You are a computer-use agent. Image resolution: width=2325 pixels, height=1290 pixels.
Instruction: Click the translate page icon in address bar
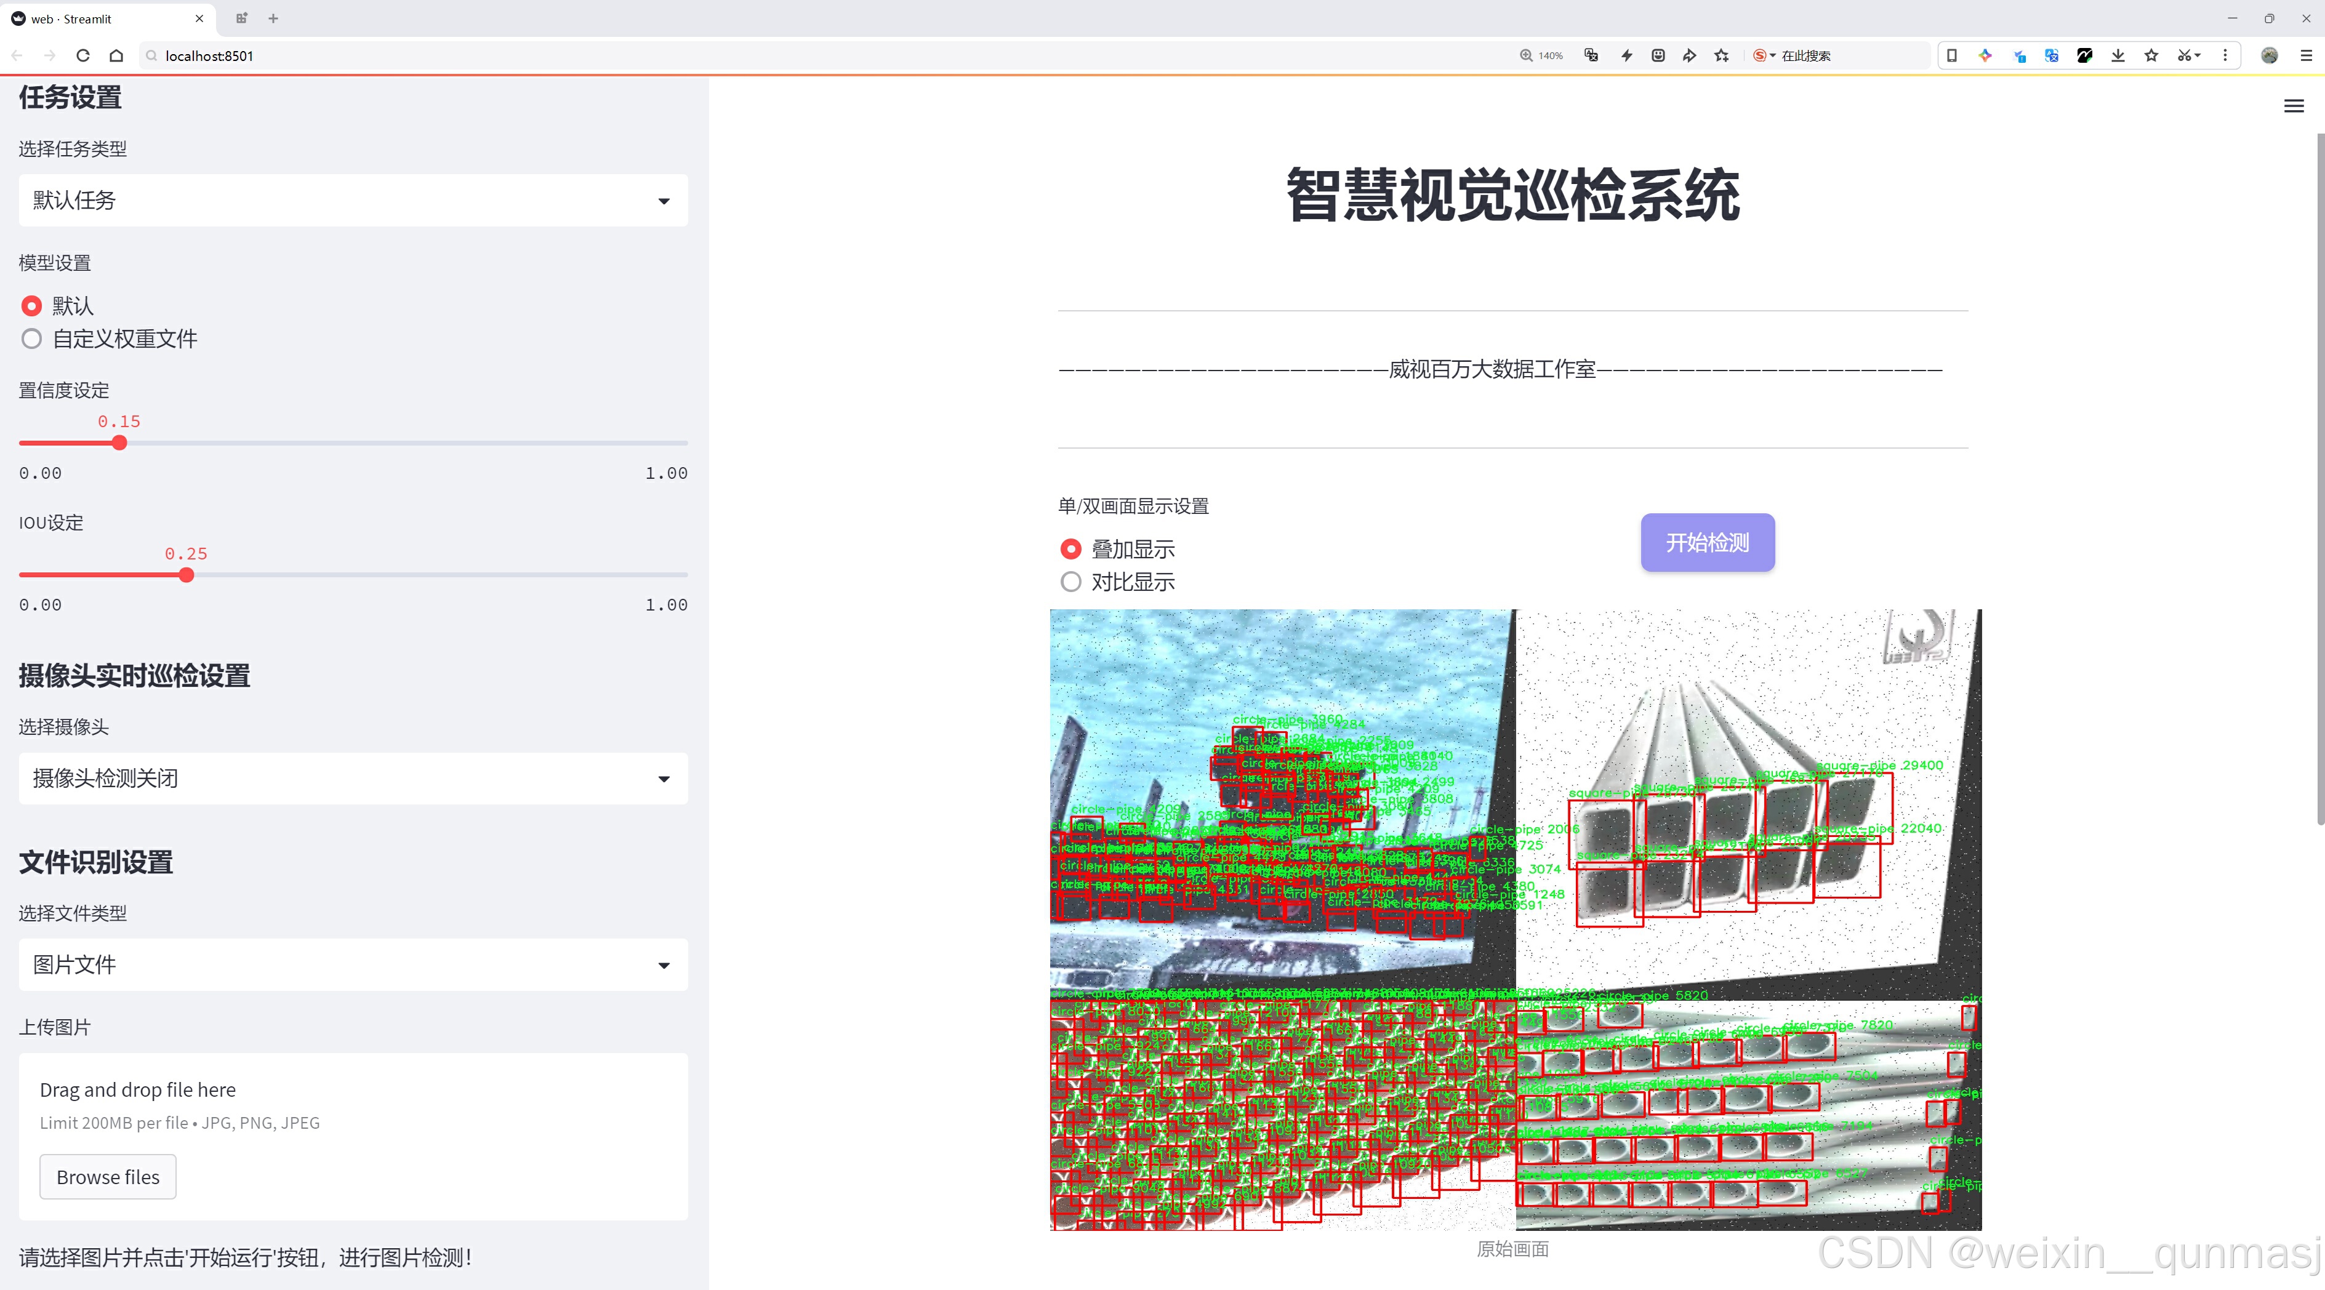1591,56
